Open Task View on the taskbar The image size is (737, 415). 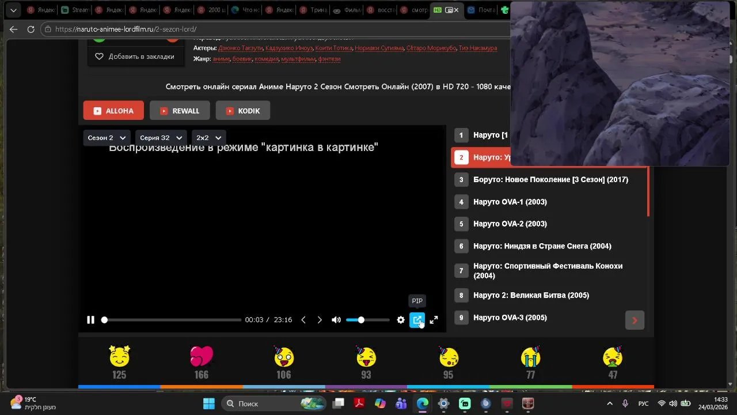(x=339, y=403)
